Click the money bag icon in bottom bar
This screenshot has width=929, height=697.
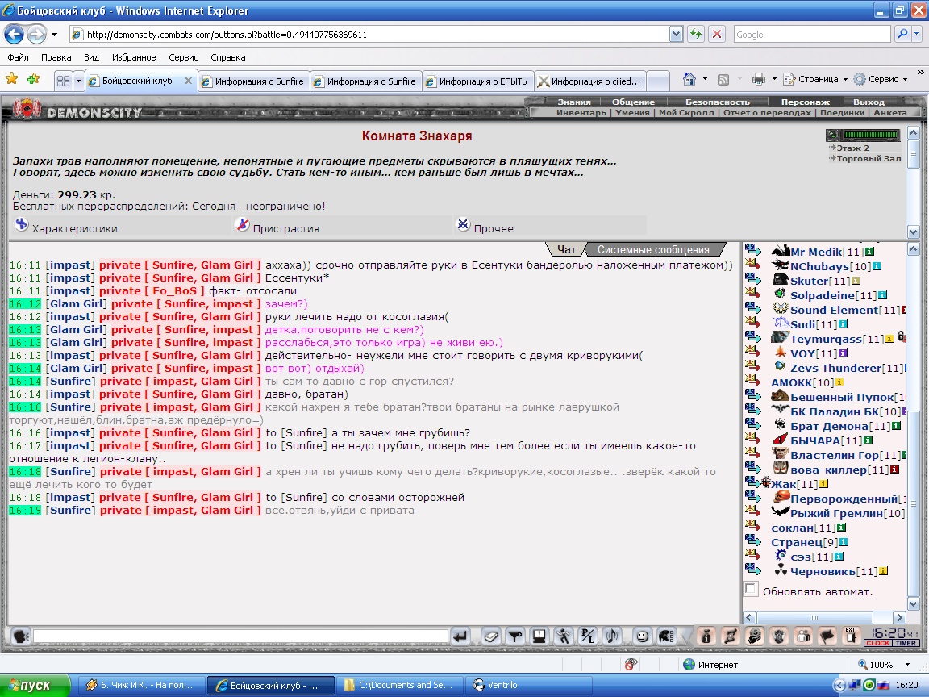click(706, 636)
